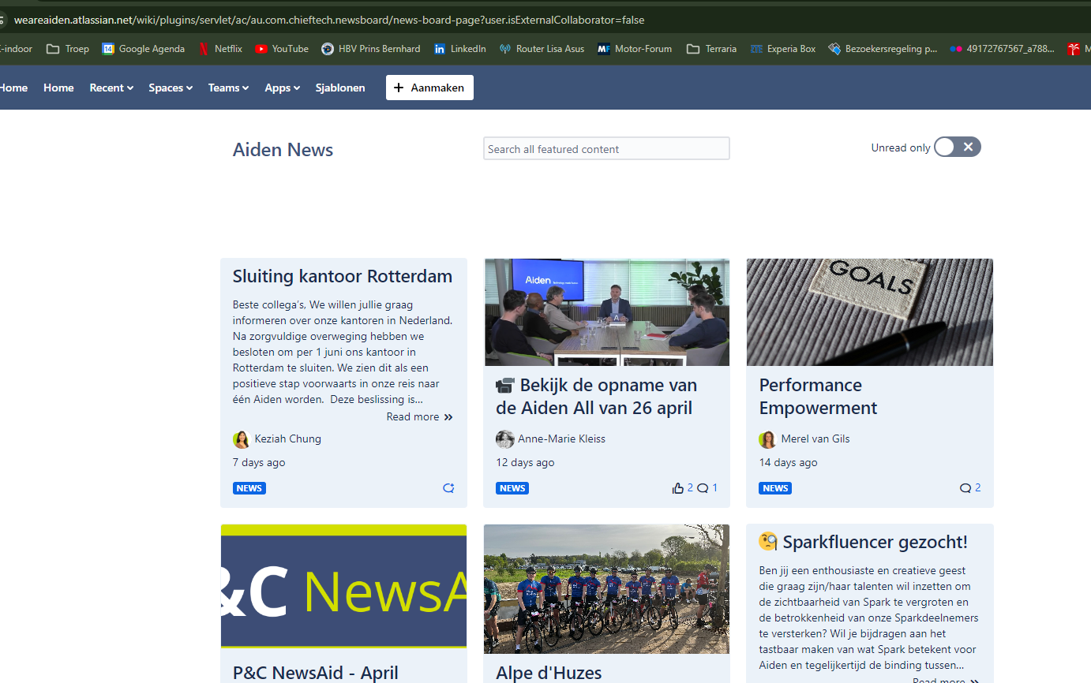Toggle the Unread only switch

[958, 147]
